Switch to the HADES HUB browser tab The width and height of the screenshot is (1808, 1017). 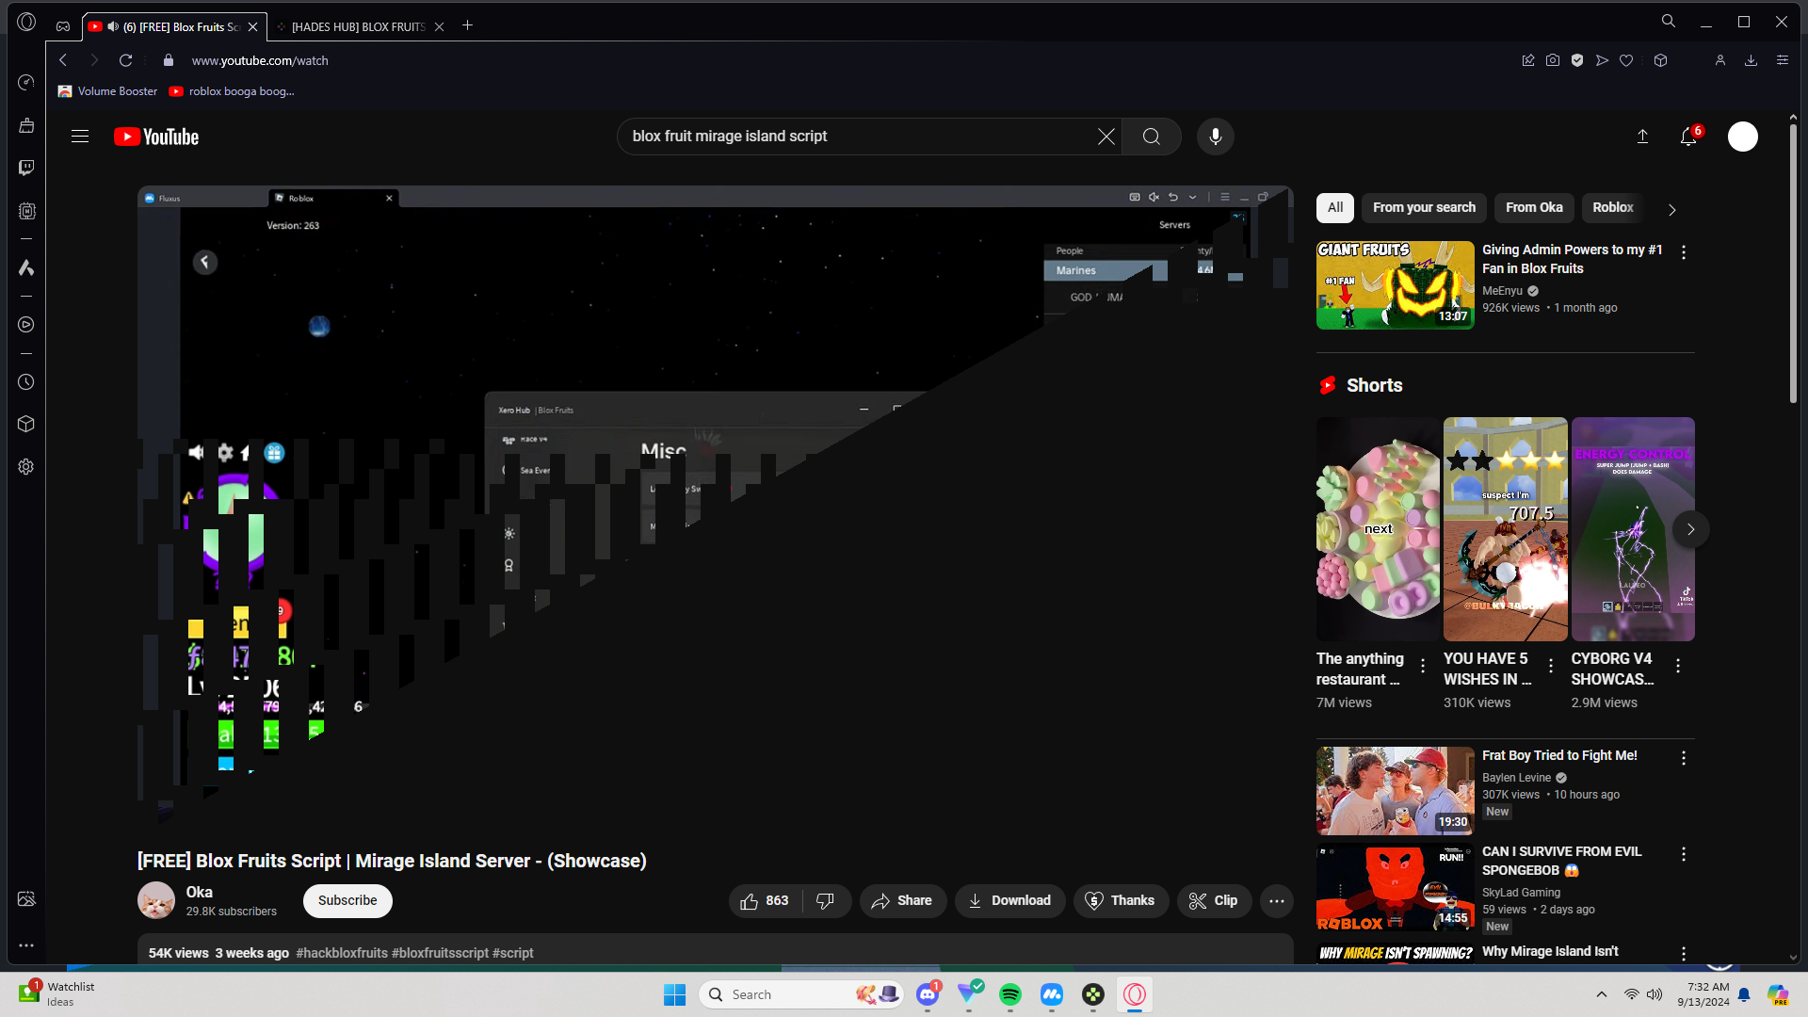(x=358, y=26)
